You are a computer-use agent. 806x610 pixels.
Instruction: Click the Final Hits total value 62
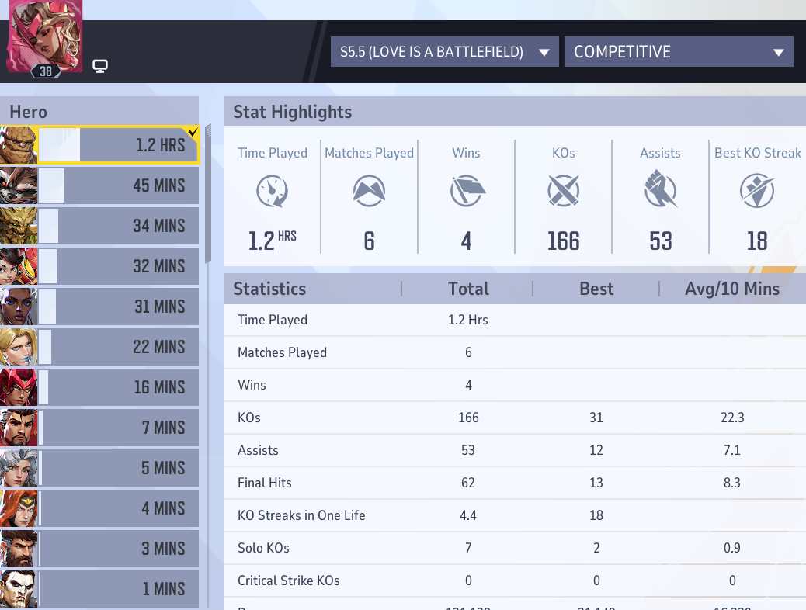pyautogui.click(x=468, y=483)
